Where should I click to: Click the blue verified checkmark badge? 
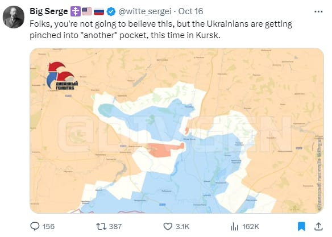(x=111, y=11)
